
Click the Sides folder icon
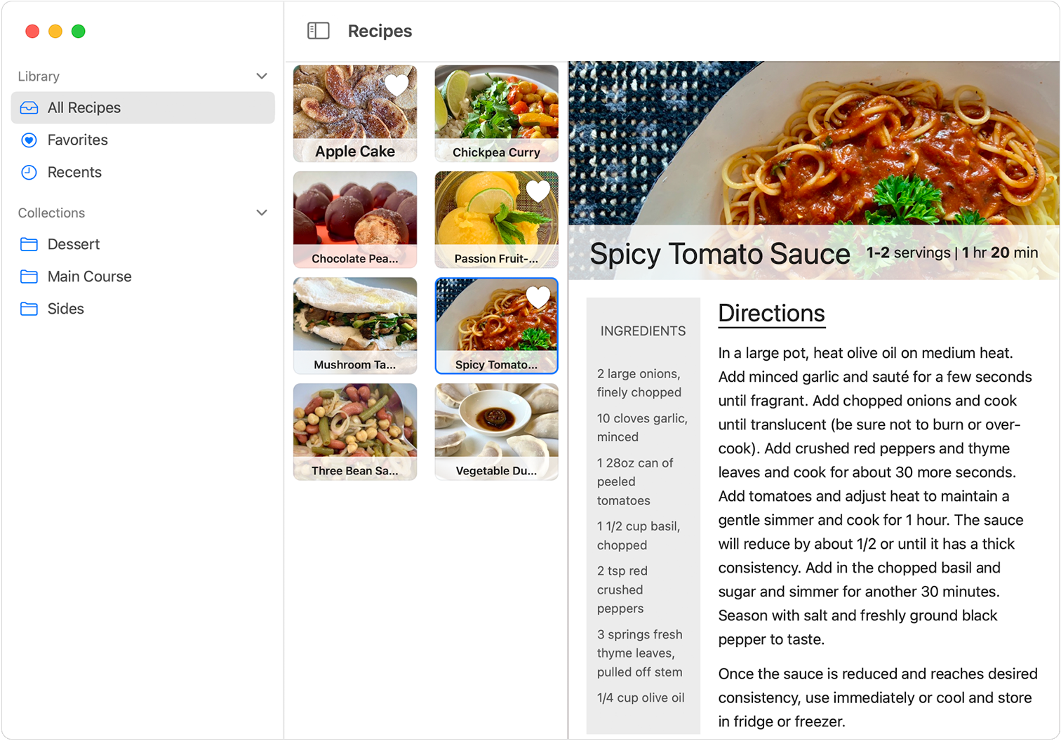28,309
